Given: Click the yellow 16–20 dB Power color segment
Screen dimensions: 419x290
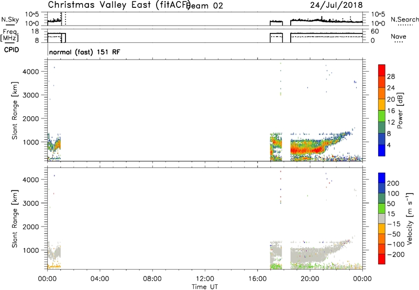Looking at the screenshot, I should coord(382,105).
